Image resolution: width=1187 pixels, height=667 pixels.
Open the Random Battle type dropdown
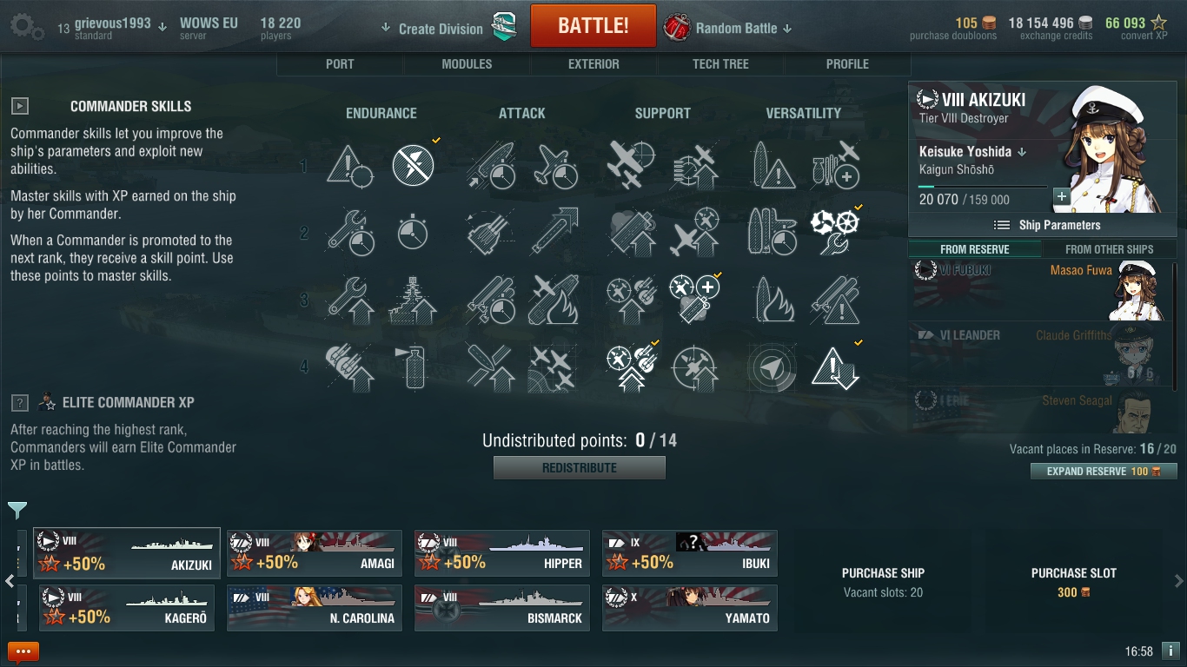pos(728,28)
